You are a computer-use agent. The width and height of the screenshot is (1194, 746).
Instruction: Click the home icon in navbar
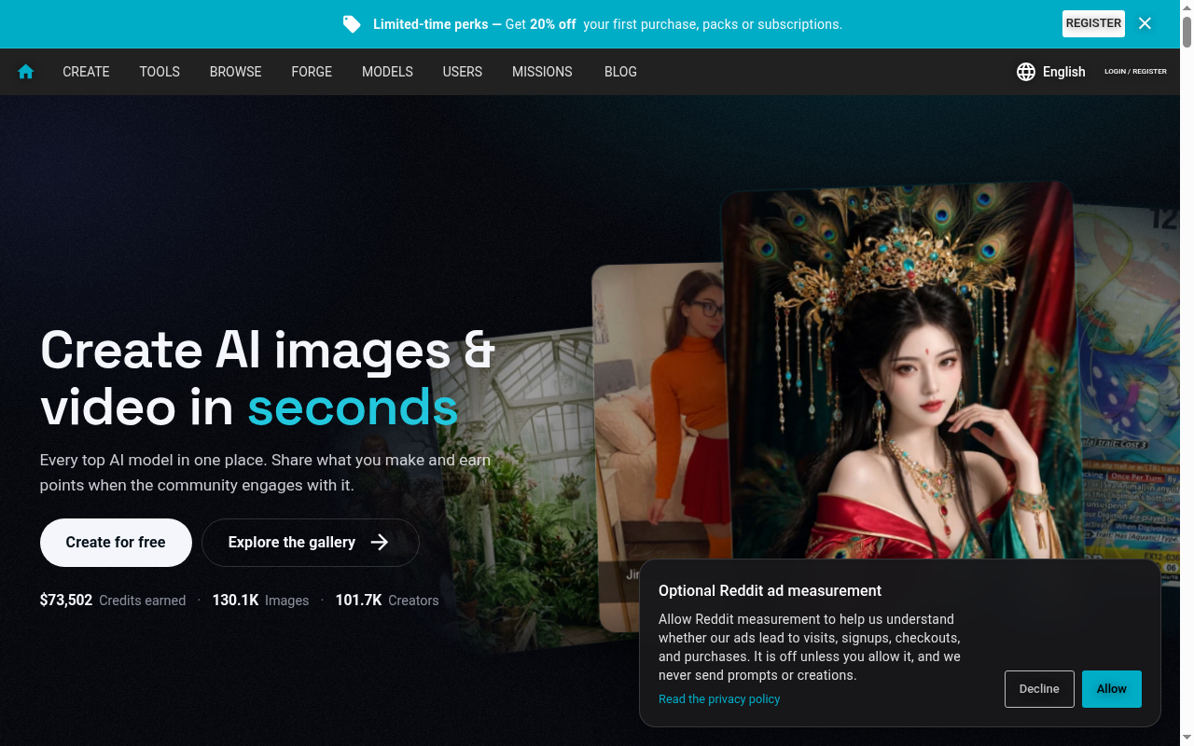[x=25, y=72]
